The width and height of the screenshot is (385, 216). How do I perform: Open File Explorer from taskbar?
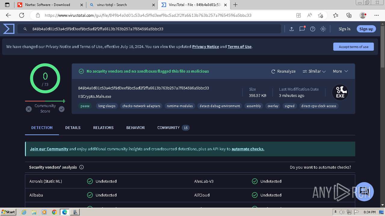34,212
